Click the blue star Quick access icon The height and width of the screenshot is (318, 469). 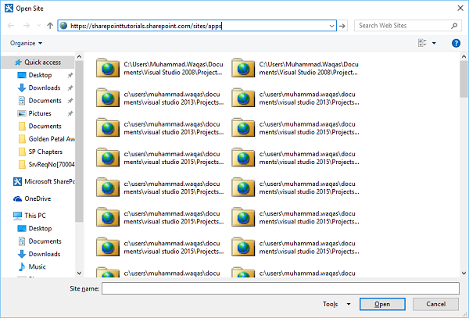[x=18, y=63]
